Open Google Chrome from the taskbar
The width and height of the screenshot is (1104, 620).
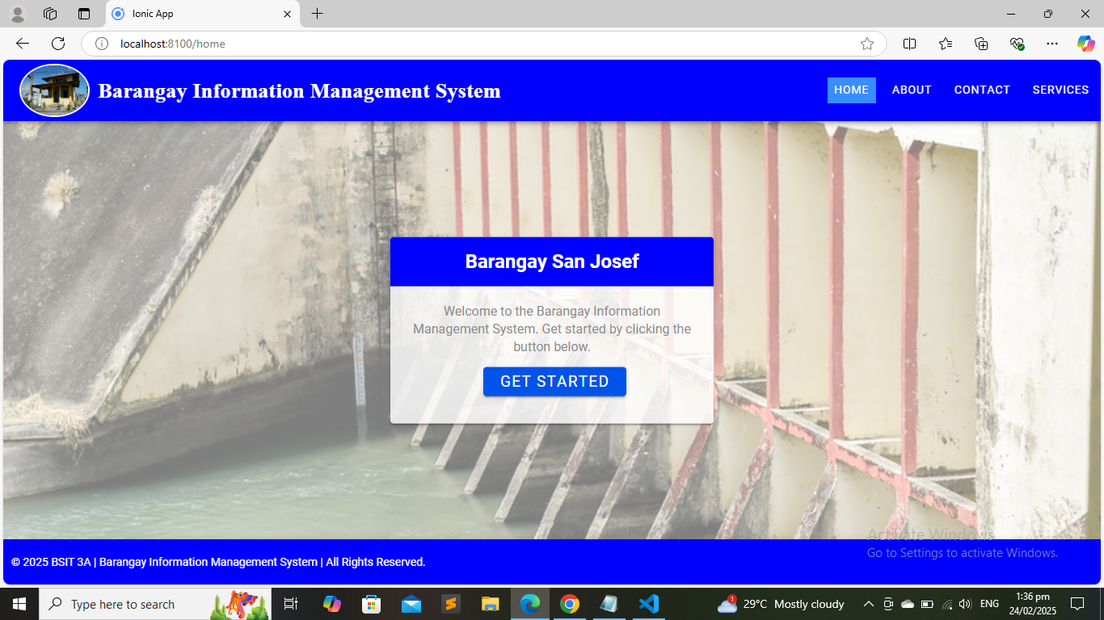[570, 604]
